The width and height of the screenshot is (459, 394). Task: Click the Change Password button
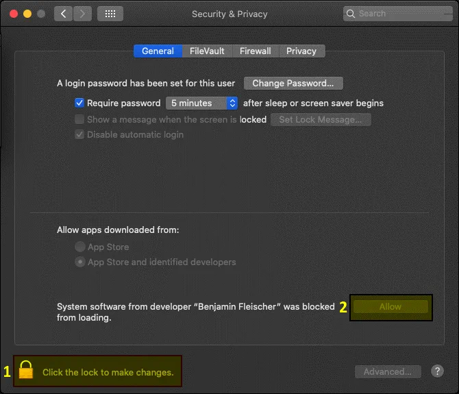click(293, 84)
